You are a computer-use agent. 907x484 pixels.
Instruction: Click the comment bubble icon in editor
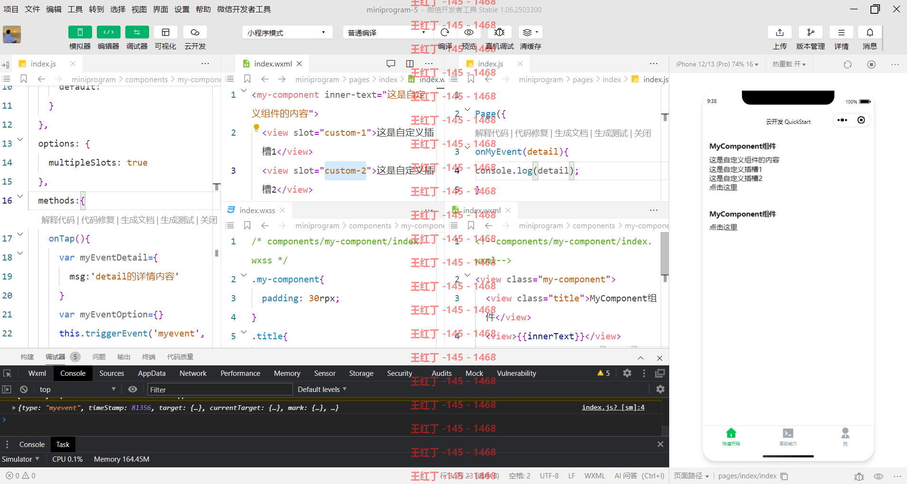pyautogui.click(x=391, y=64)
